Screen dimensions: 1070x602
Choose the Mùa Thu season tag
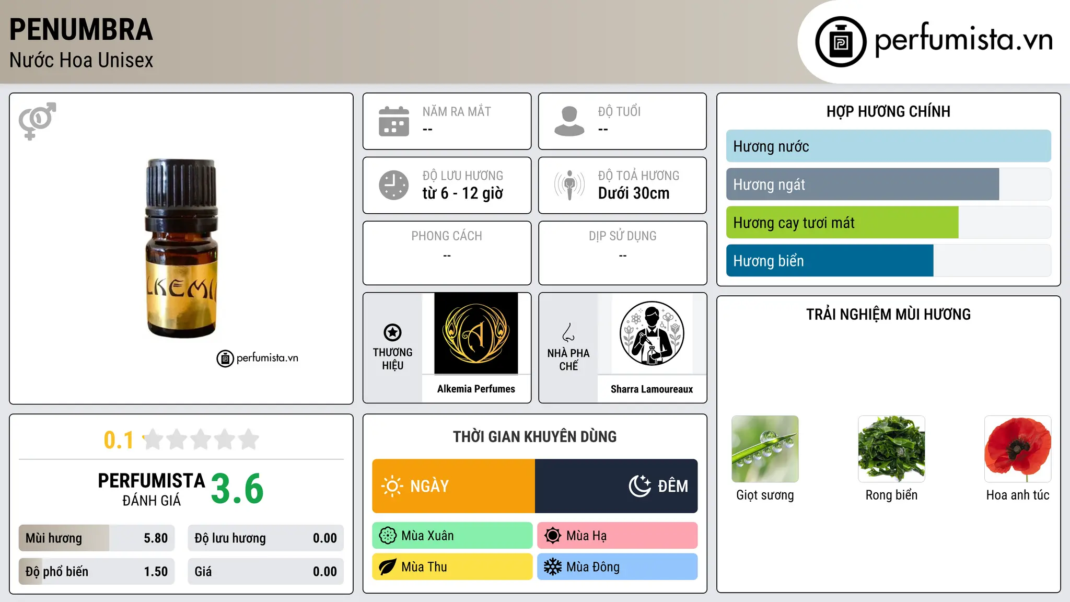(452, 567)
